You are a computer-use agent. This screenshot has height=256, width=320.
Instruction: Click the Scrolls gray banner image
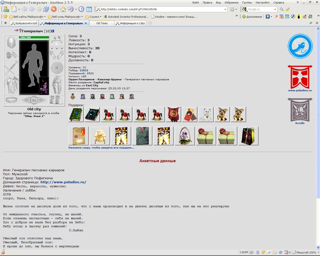tap(300, 109)
